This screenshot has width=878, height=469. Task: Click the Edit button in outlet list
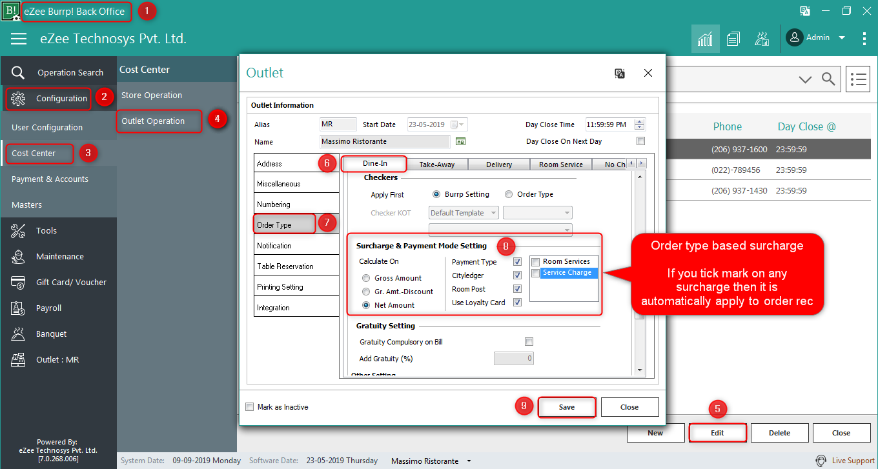click(717, 433)
